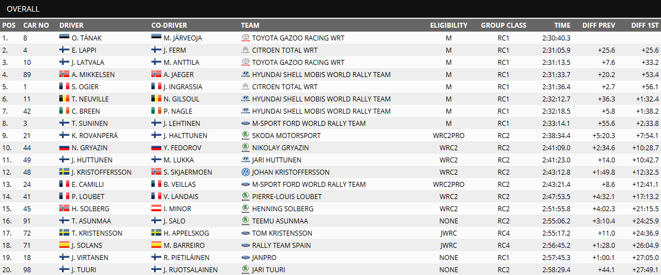Click JWRC eligibility in T. Kristensson's row

(449, 233)
